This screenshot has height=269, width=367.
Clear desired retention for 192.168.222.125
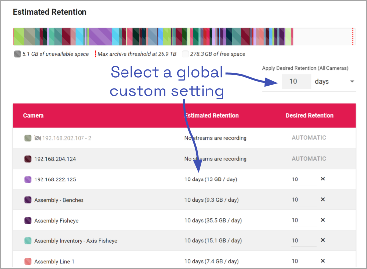click(323, 179)
